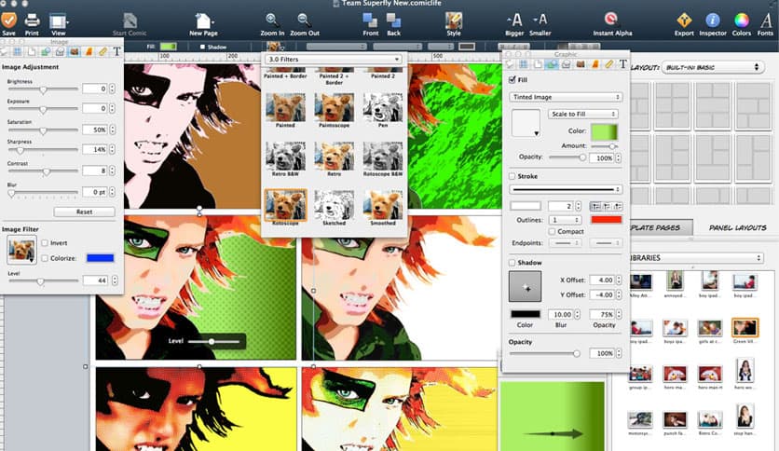Open the Style tool
Screen dimensions: 779x451
[x=454, y=20]
